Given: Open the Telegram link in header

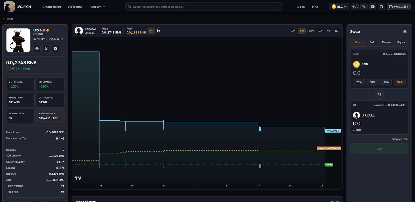Looking at the screenshot, I should (373, 7).
